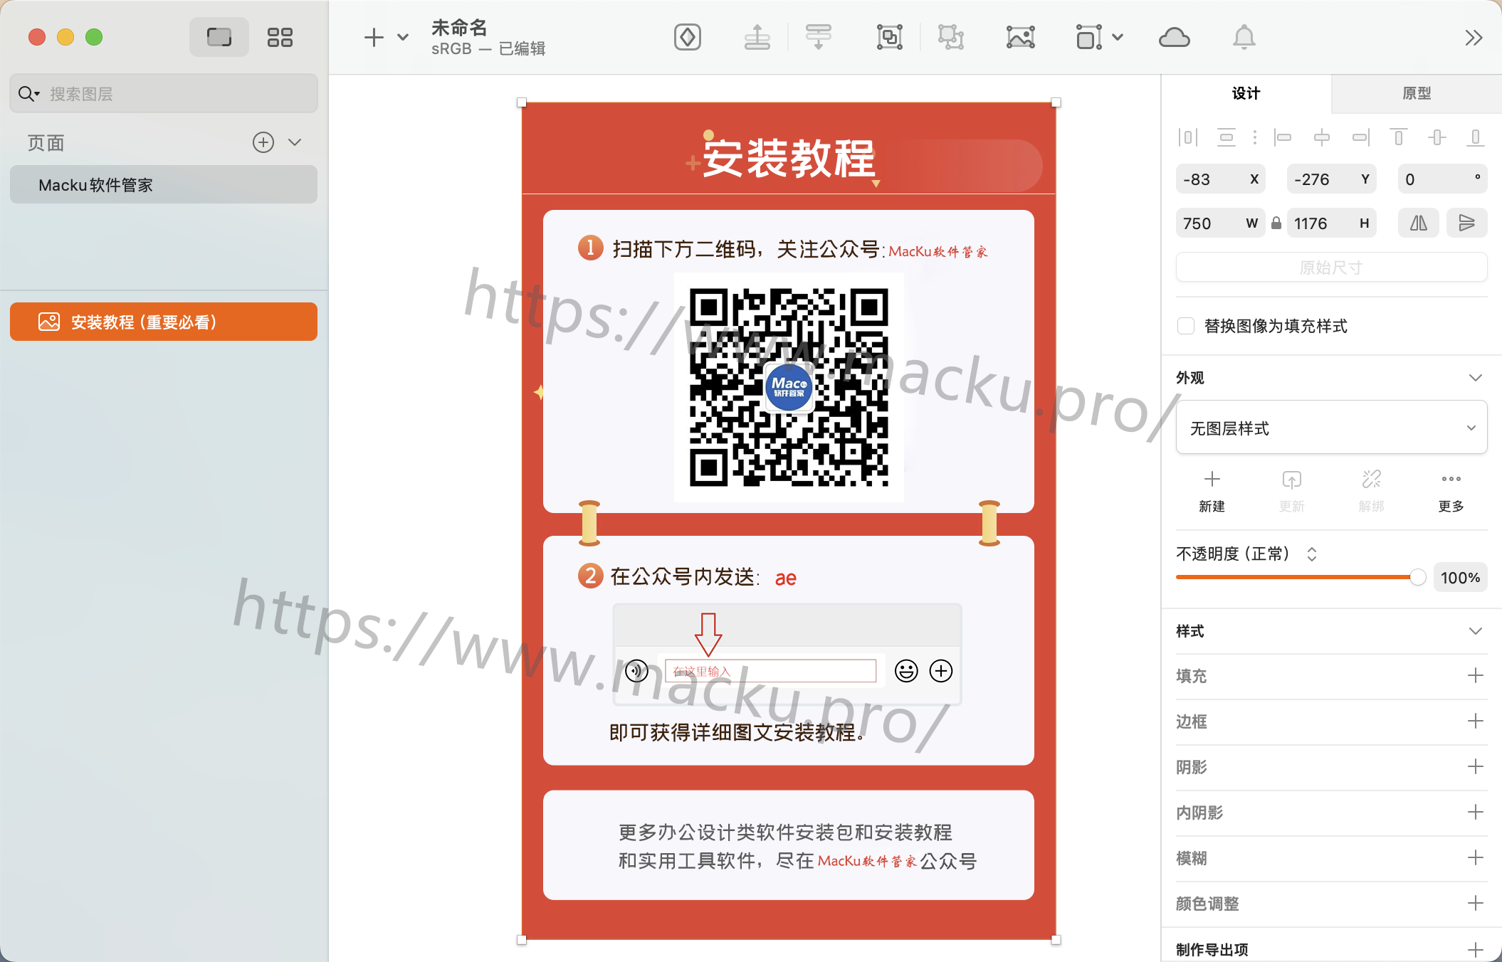Expand the insert dropdown arrow

[x=403, y=38]
